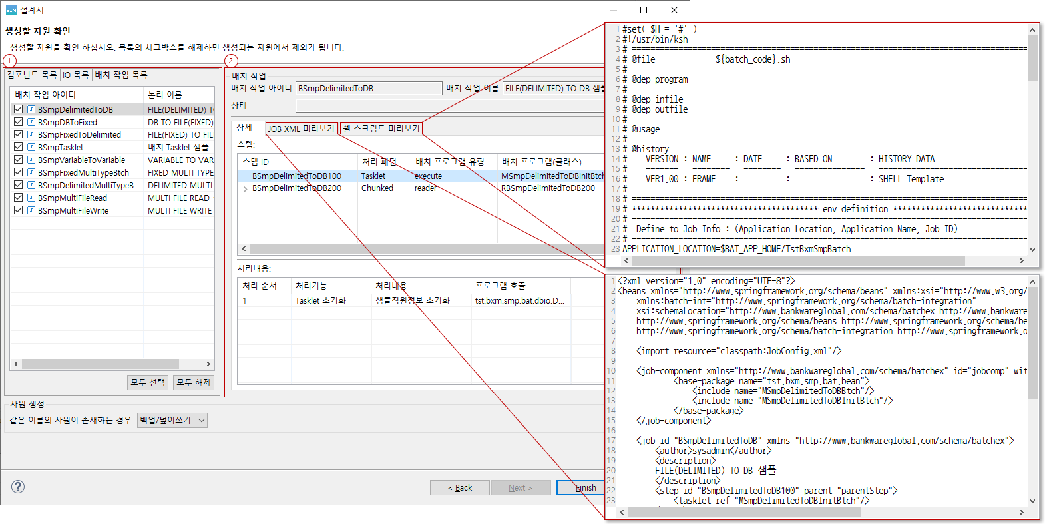Deselect the BSmpDelimitedMultiTypeB... checkbox

19,185
